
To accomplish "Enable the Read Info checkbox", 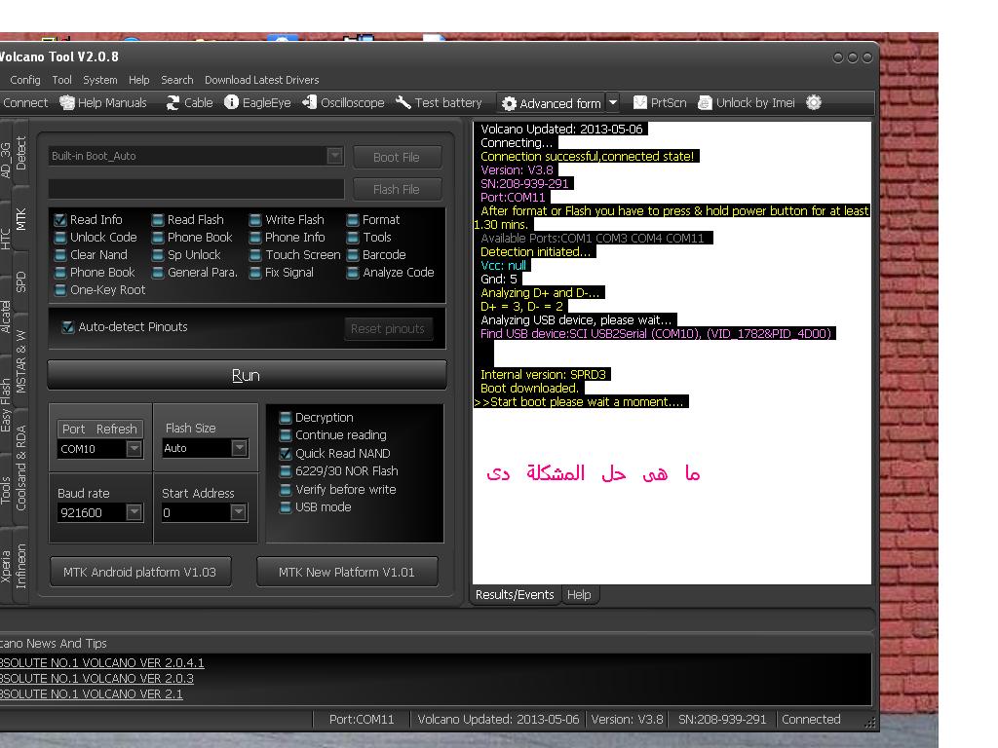I will pyautogui.click(x=60, y=220).
